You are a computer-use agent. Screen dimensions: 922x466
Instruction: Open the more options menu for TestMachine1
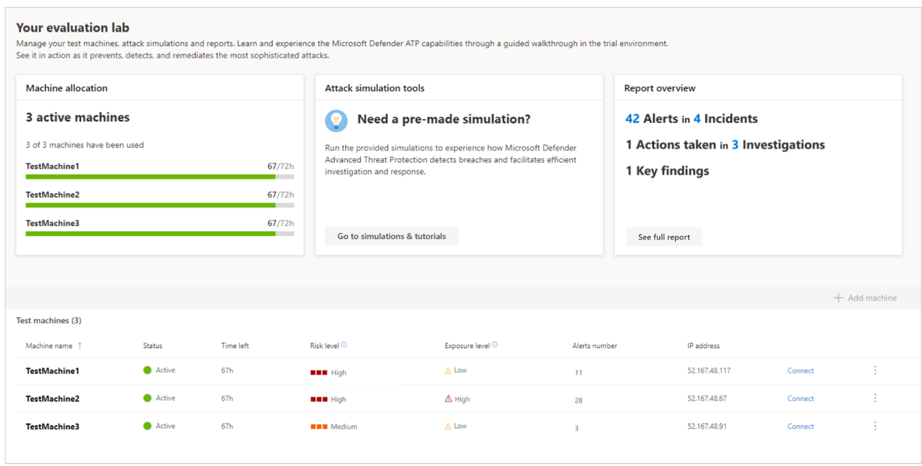(x=875, y=370)
